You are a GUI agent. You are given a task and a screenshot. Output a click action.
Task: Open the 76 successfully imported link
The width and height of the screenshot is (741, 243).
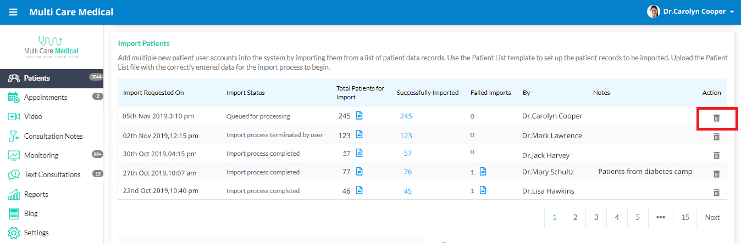[x=408, y=172]
